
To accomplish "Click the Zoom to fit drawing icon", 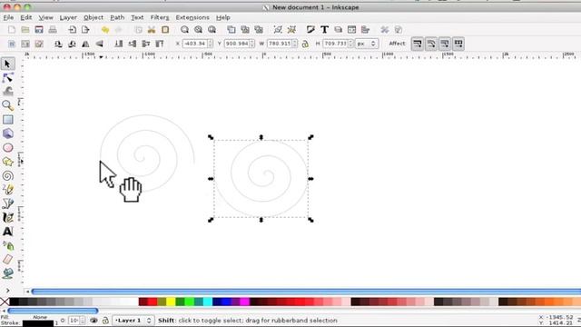I will tap(198, 30).
